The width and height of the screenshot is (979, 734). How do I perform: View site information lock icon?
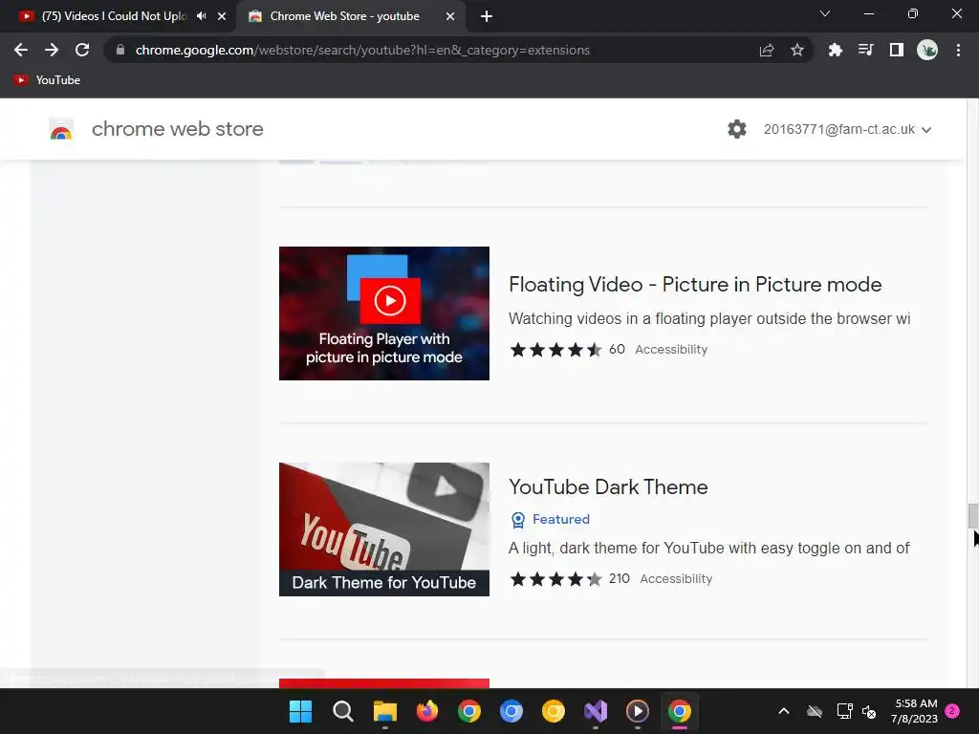click(x=120, y=50)
